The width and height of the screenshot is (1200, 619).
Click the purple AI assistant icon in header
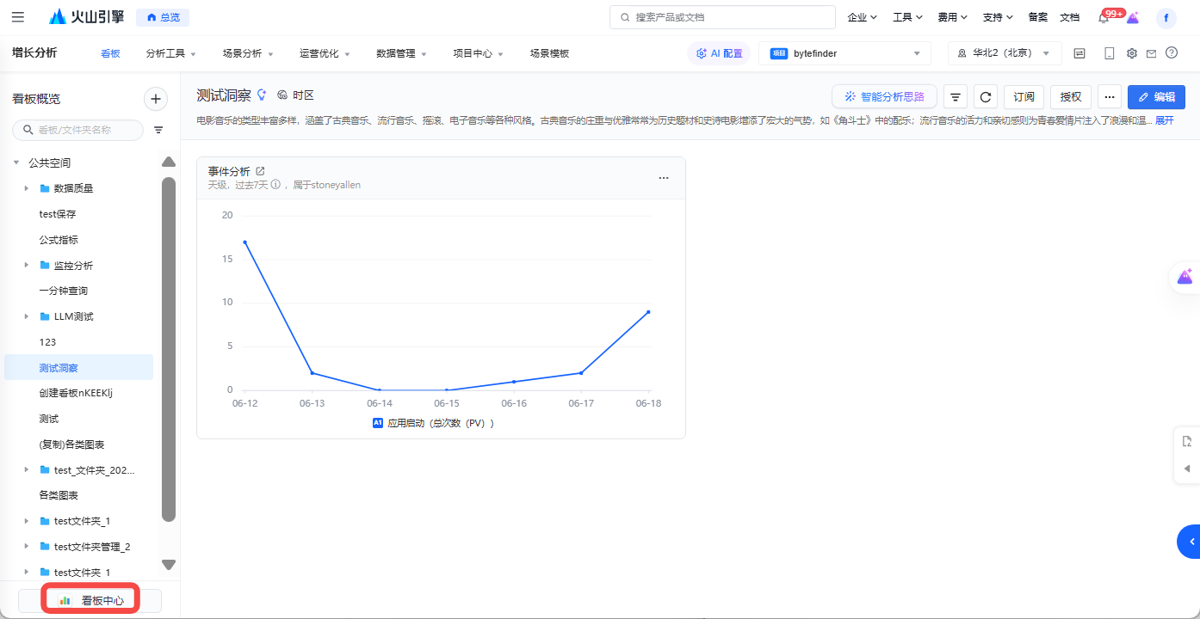(1133, 17)
